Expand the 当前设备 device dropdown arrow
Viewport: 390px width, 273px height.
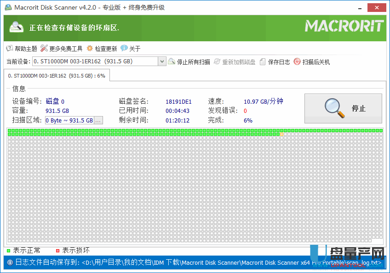point(162,61)
